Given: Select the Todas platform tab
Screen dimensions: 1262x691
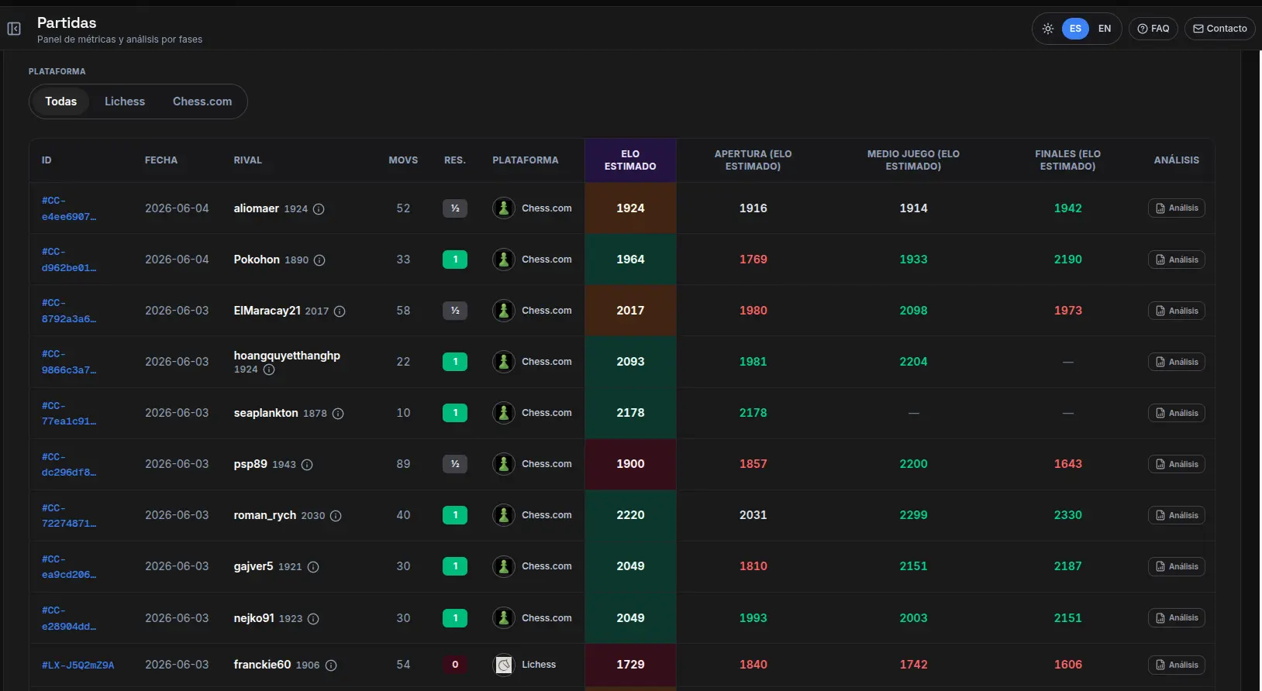Looking at the screenshot, I should point(60,101).
